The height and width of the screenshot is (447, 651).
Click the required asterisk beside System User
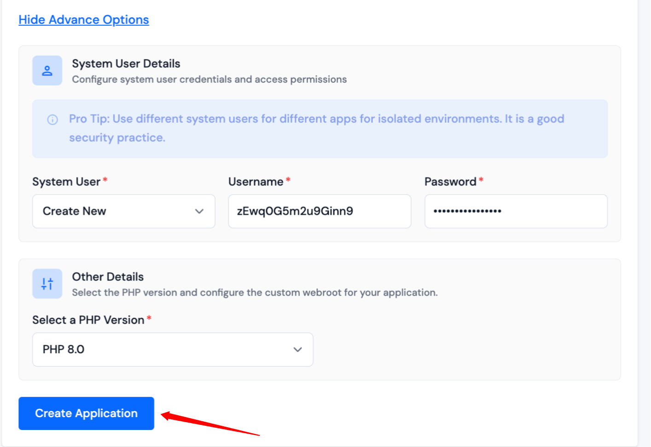point(105,180)
